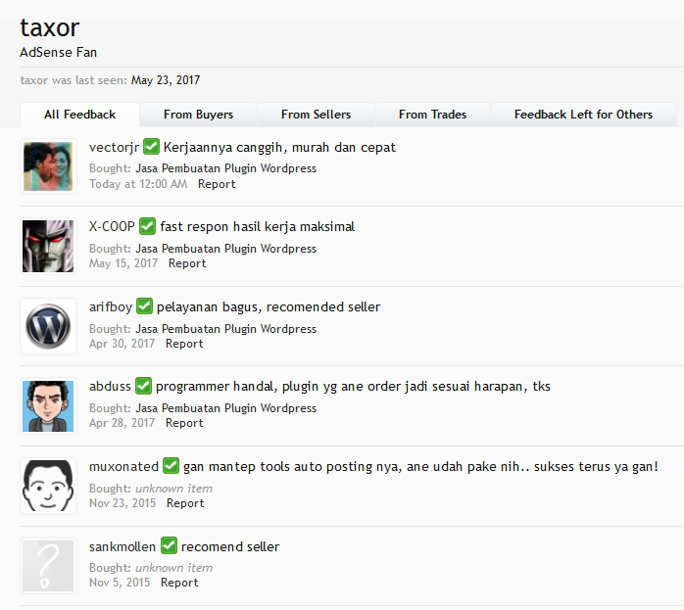
Task: Select the From Trades tab
Action: click(x=433, y=115)
